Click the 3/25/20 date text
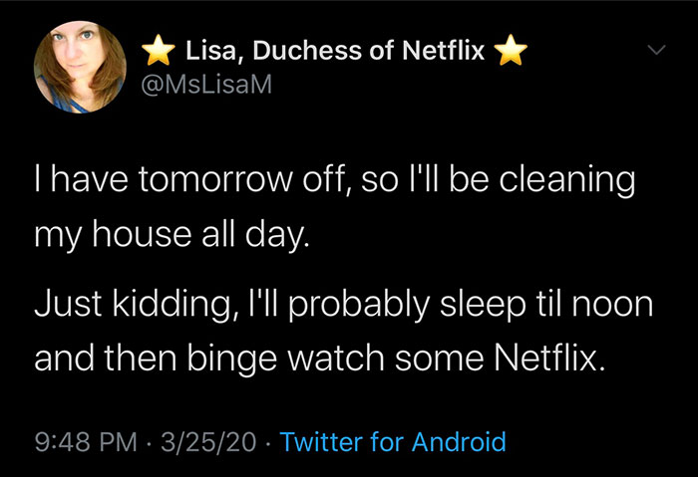The height and width of the screenshot is (477, 698). pyautogui.click(x=208, y=442)
